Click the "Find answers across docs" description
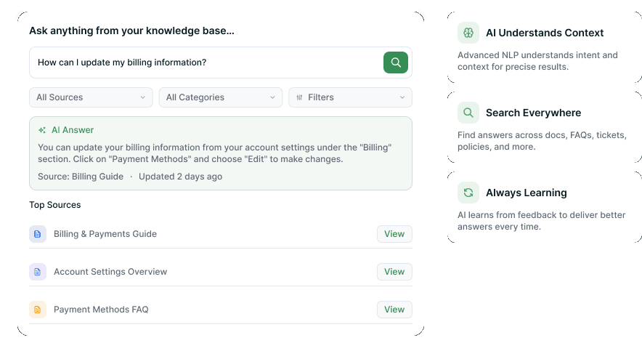 tap(542, 141)
